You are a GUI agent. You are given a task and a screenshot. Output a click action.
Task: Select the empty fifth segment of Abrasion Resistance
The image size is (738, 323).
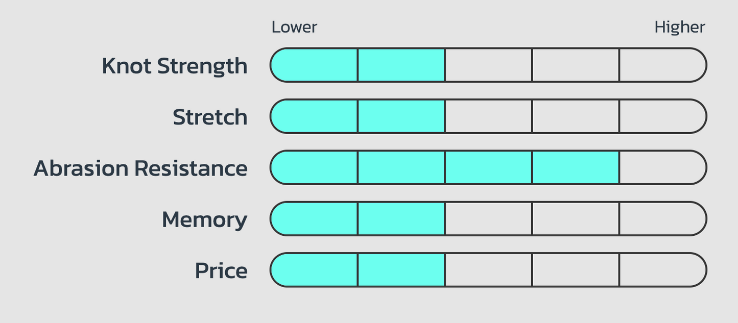(663, 167)
